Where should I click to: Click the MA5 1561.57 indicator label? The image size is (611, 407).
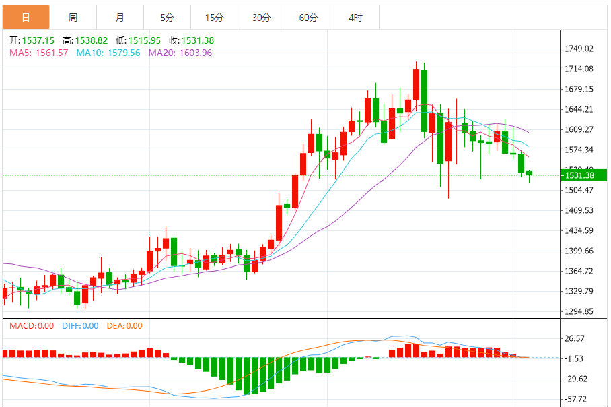click(38, 53)
